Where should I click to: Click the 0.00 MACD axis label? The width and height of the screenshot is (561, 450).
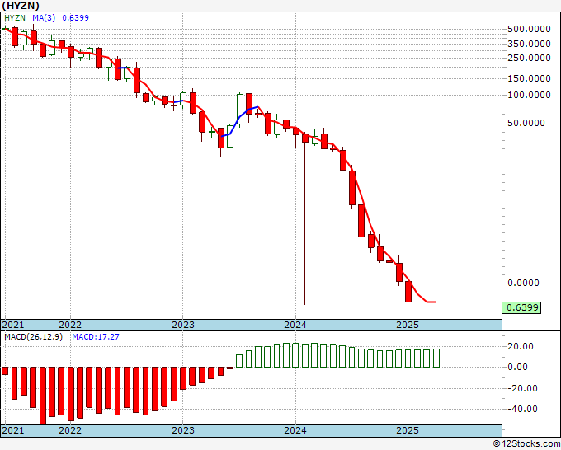pos(518,367)
